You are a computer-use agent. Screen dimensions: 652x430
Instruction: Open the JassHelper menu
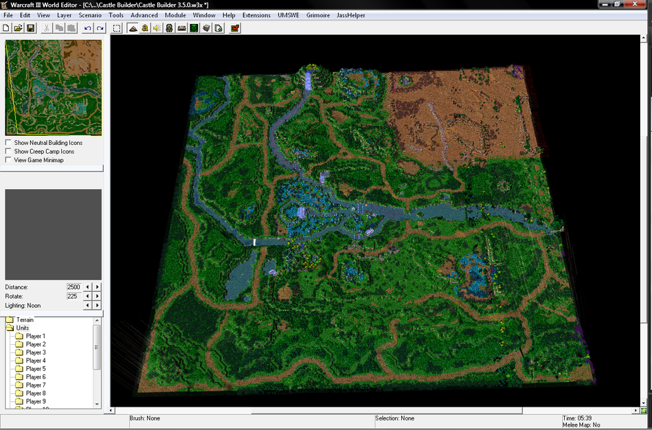351,15
